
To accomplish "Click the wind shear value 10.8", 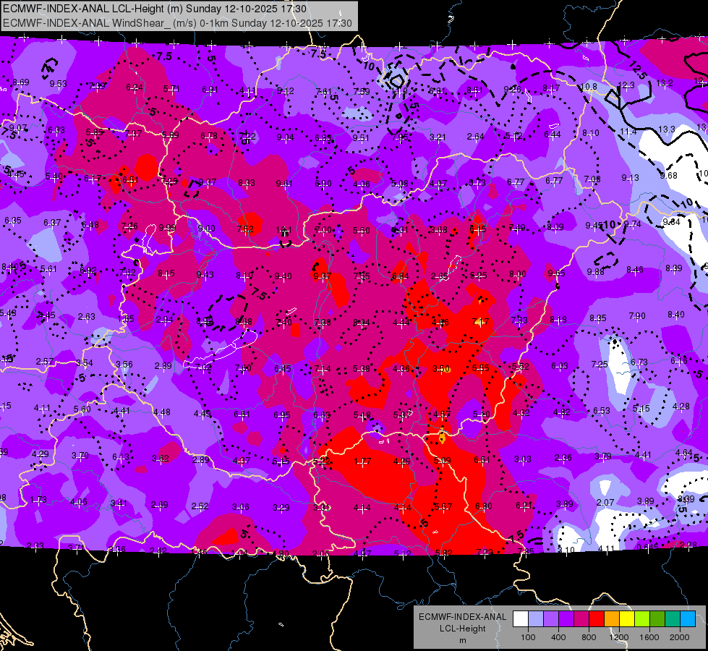I will [x=589, y=86].
